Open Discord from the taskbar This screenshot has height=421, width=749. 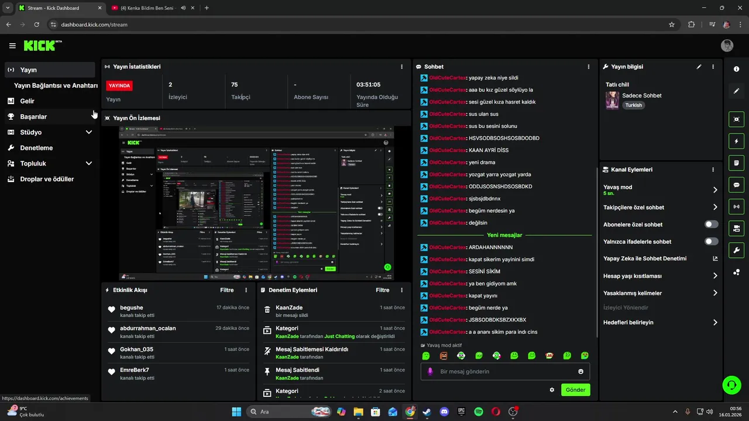tap(444, 412)
